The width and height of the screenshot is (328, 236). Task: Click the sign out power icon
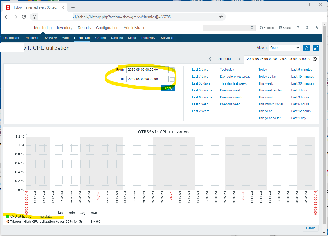tap(316, 28)
